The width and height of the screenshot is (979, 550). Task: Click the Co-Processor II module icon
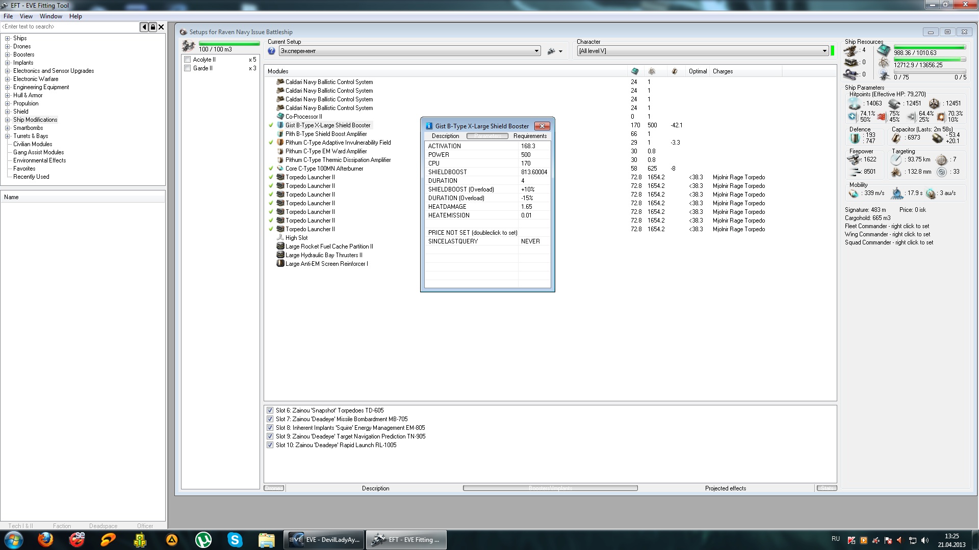(280, 117)
